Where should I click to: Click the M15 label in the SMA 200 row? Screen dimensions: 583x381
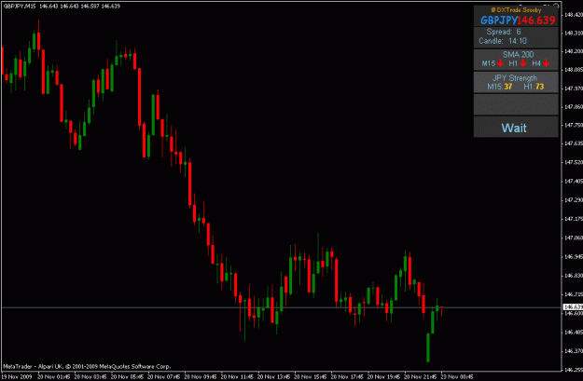(x=489, y=63)
